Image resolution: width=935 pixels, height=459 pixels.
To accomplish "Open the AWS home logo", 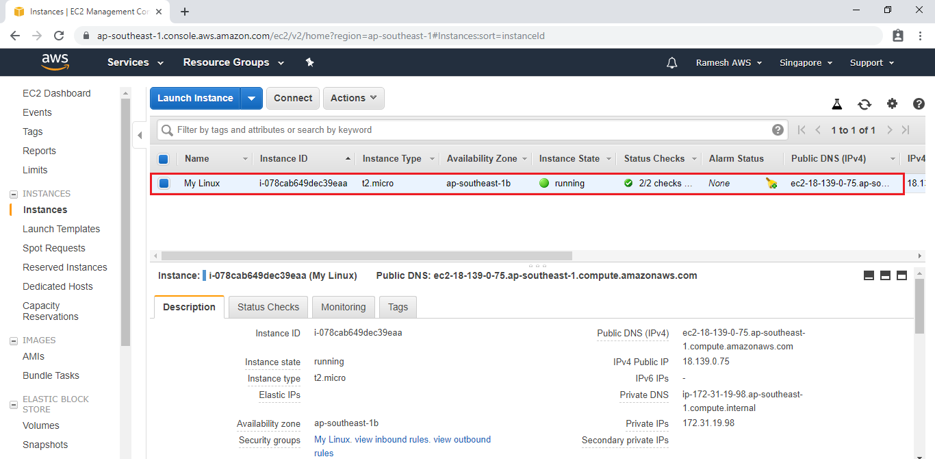I will tap(55, 62).
